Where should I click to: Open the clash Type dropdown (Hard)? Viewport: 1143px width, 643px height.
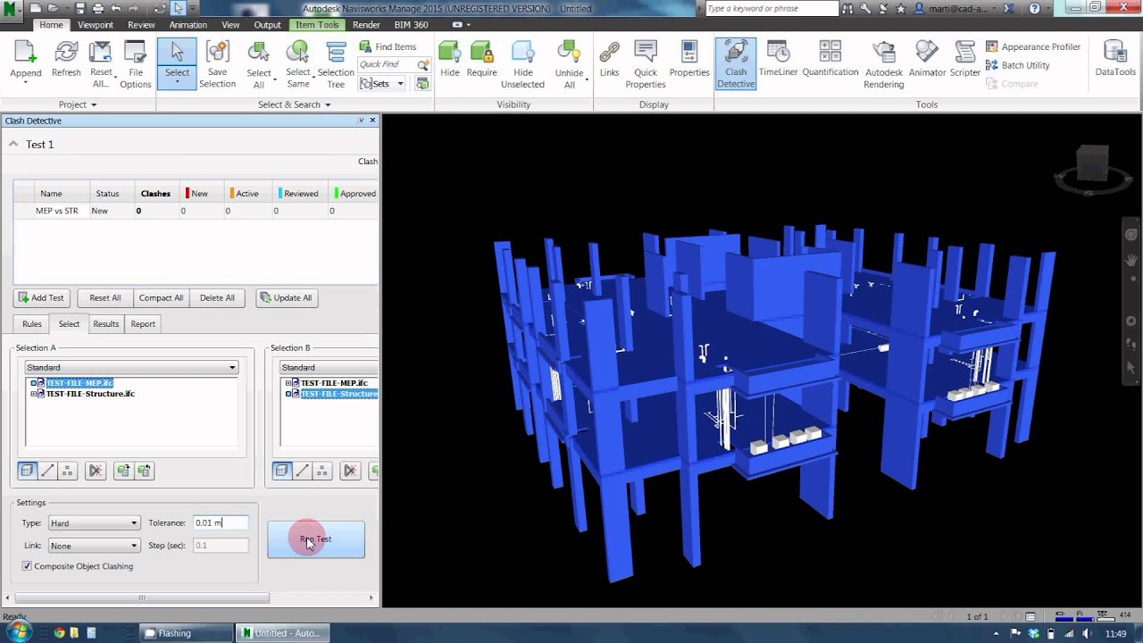coord(93,523)
